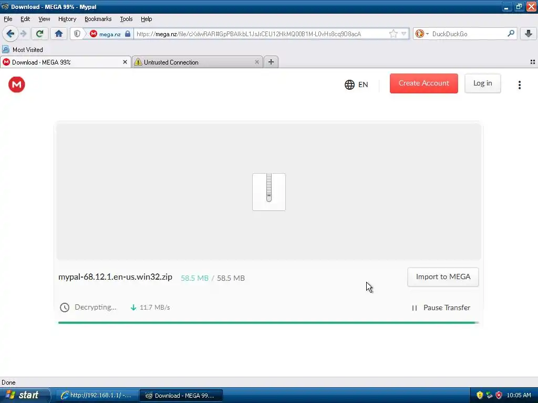The width and height of the screenshot is (538, 403).
Task: Click the clock icon beside Decrypting
Action: tap(65, 307)
